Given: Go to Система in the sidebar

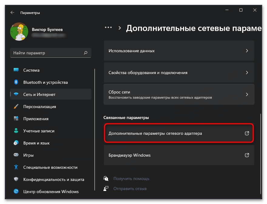Looking at the screenshot, I should pyautogui.click(x=31, y=70).
